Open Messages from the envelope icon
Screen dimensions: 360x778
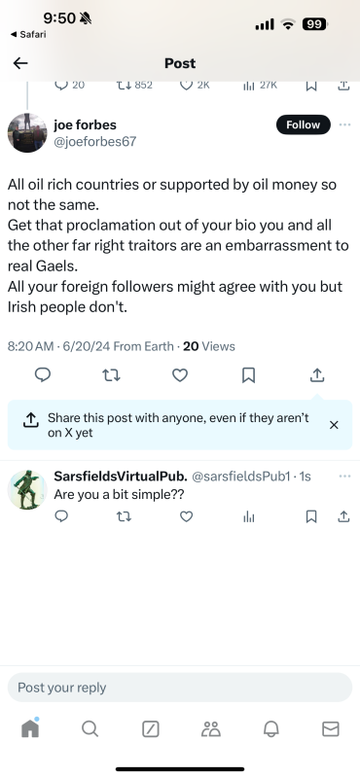point(331,728)
